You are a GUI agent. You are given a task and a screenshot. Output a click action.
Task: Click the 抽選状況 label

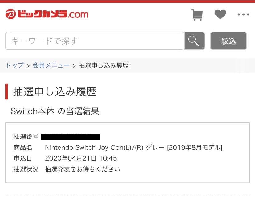click(x=26, y=169)
